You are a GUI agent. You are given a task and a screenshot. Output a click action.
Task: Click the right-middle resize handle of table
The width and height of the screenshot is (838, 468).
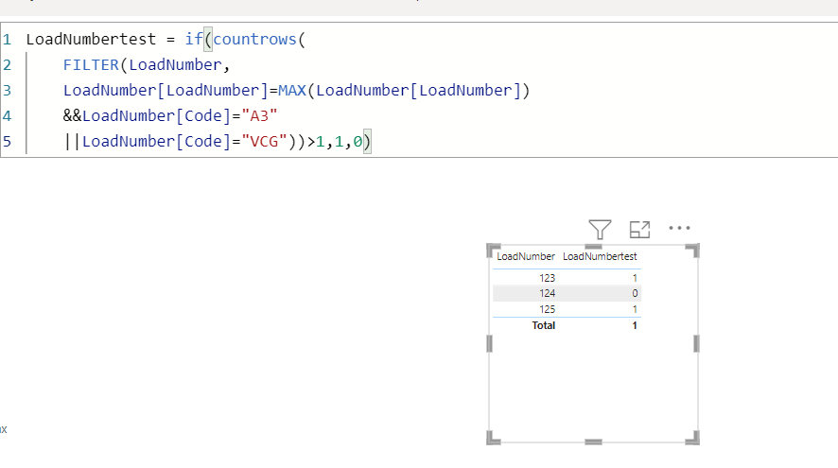696,343
